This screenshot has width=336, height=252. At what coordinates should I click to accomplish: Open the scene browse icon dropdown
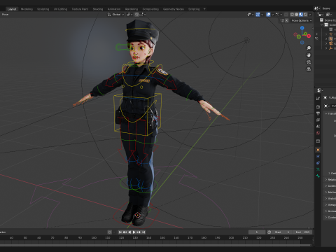pyautogui.click(x=317, y=8)
